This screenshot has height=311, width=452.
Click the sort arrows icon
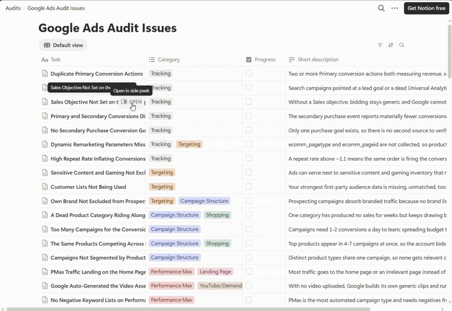point(391,45)
